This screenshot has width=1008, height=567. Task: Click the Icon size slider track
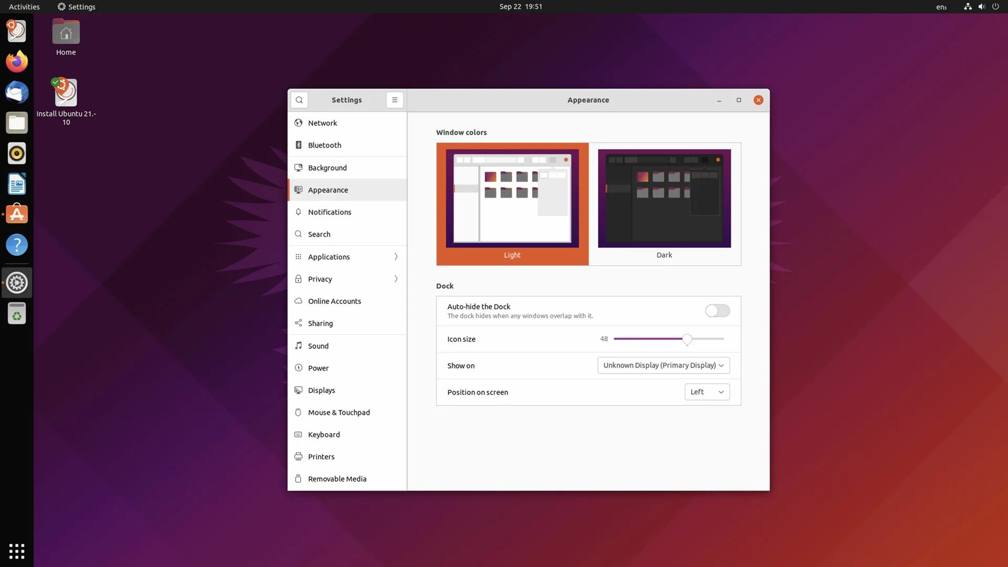pos(651,339)
